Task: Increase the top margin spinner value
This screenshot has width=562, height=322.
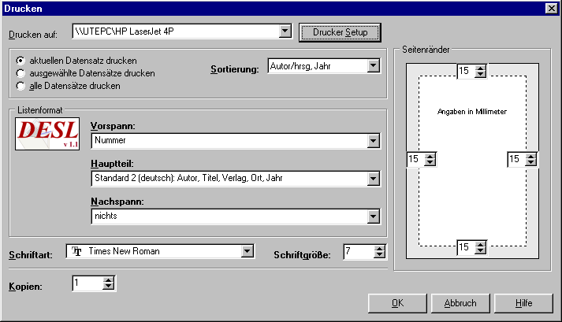Action: pyautogui.click(x=480, y=68)
